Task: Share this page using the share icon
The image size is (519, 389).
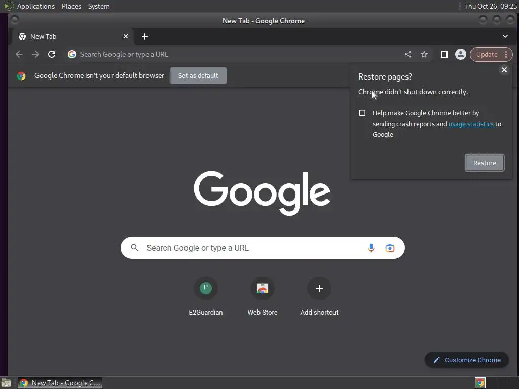Action: coord(408,54)
